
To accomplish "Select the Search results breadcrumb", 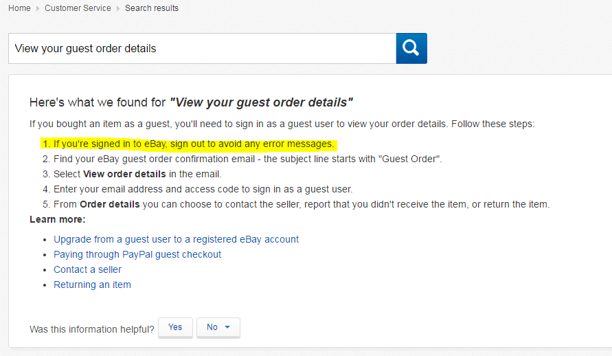I will 152,8.
